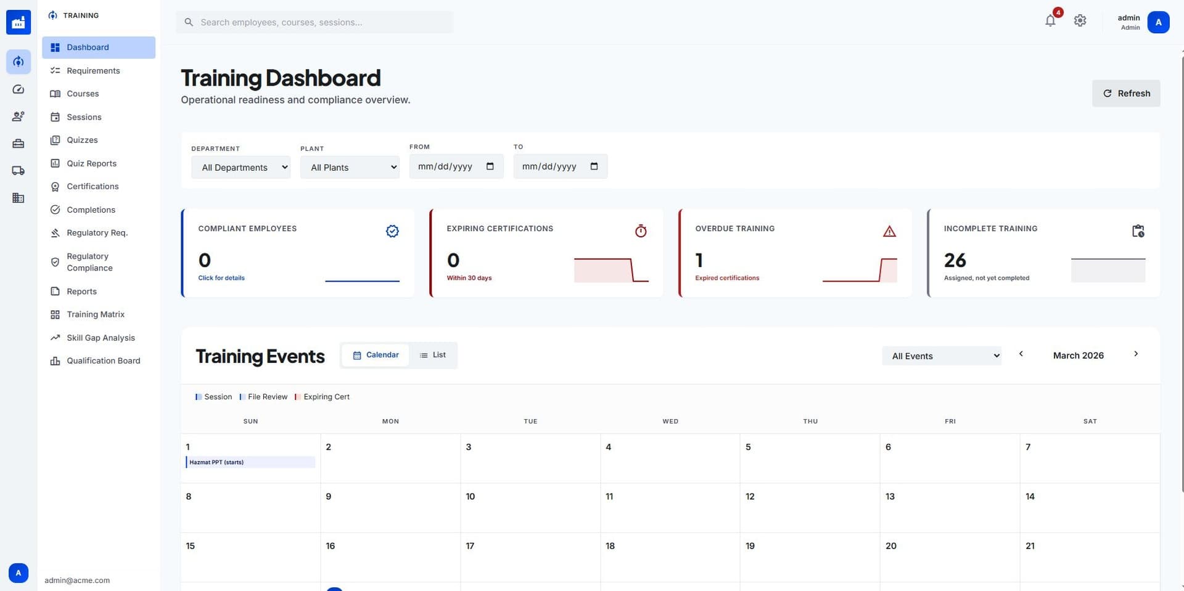The image size is (1184, 591).
Task: Select the briefcase icon in left rail
Action: [x=18, y=144]
